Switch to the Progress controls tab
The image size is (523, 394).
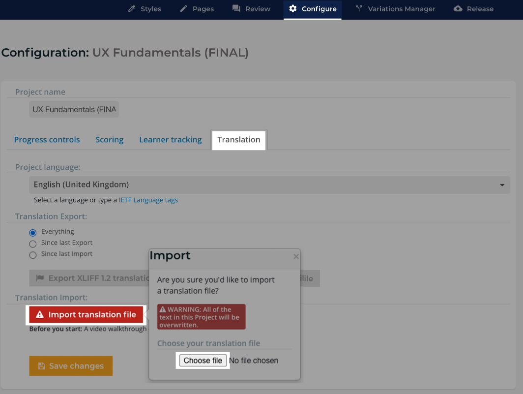coord(47,140)
